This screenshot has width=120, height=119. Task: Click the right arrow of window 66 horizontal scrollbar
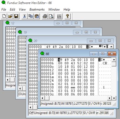click(x=110, y=98)
